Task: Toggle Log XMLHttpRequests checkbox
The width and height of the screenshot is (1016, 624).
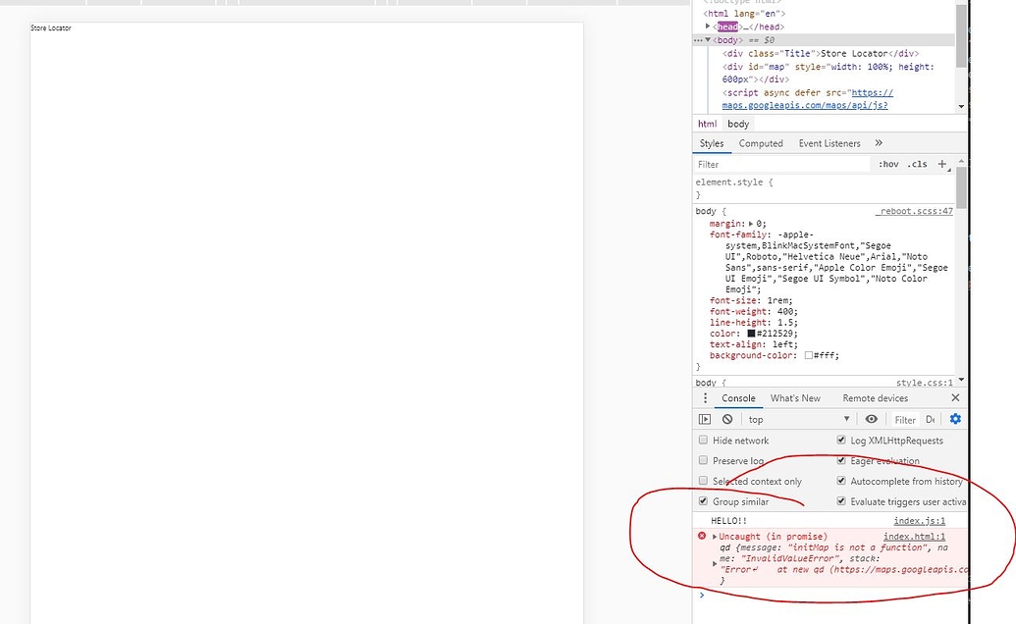Action: pyautogui.click(x=841, y=440)
